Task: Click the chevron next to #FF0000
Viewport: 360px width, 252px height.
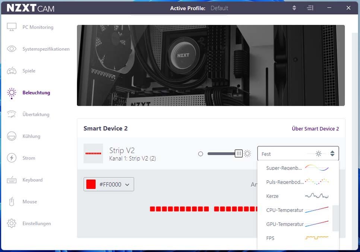Action: coord(127,185)
